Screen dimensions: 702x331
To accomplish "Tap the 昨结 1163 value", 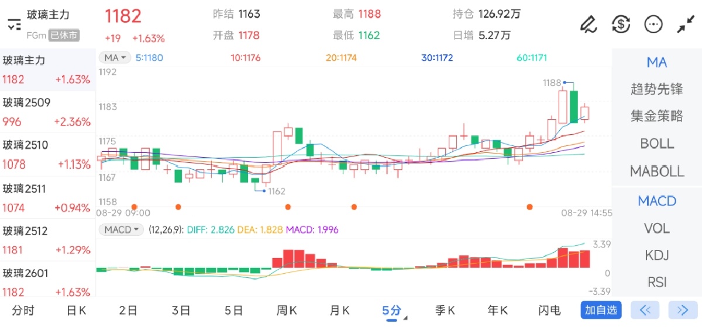I will [x=236, y=14].
